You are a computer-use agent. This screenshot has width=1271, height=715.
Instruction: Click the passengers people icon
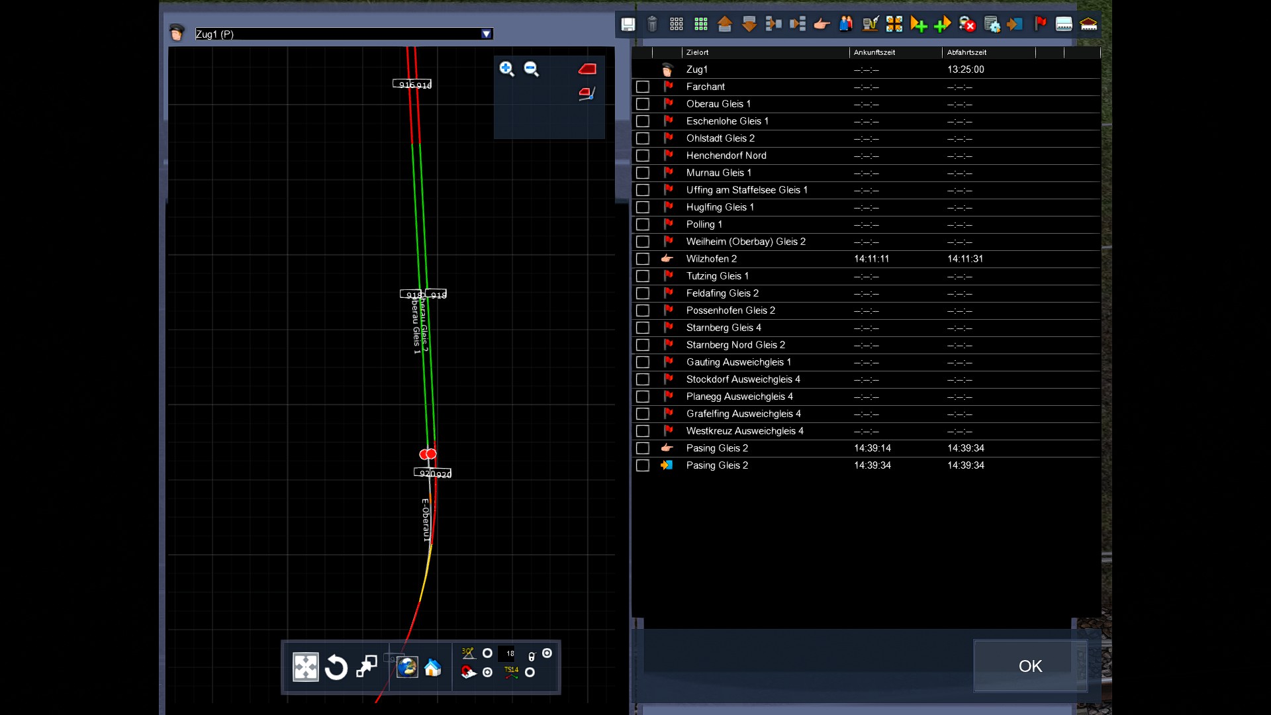pyautogui.click(x=846, y=24)
